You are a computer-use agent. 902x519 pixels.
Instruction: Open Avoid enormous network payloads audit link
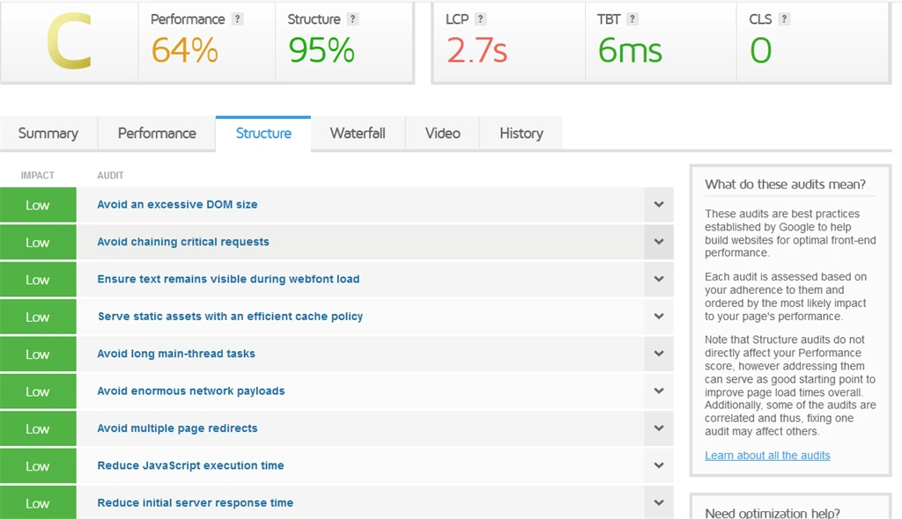tap(191, 391)
